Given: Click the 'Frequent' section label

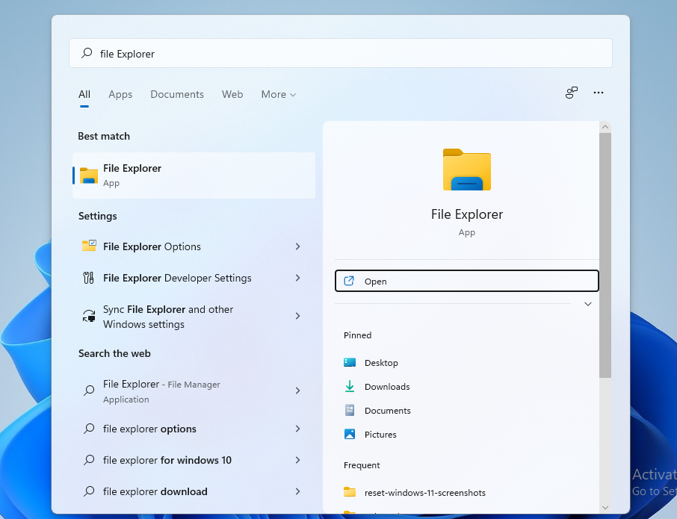Looking at the screenshot, I should pos(362,465).
